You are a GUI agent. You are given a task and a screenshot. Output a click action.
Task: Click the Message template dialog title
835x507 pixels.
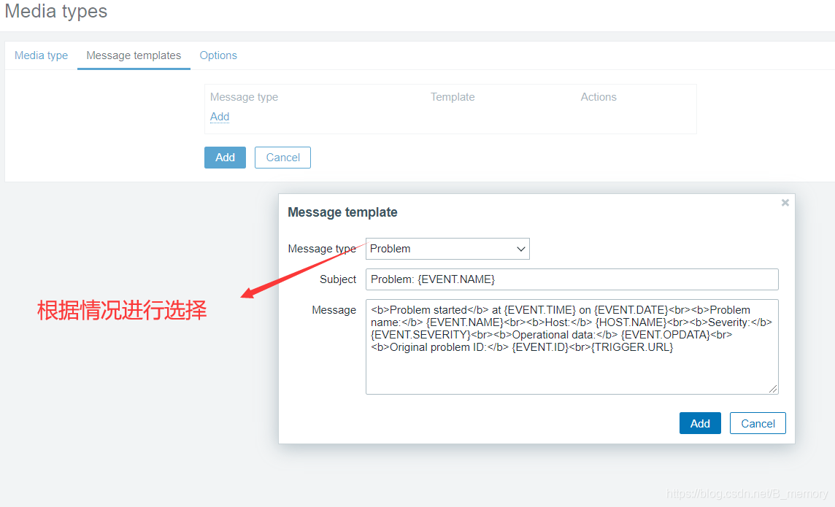[342, 212]
